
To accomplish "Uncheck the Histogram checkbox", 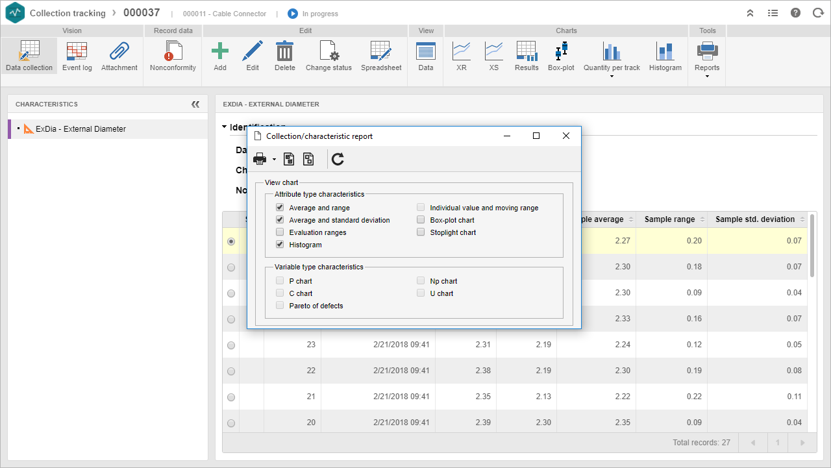I will pos(280,245).
